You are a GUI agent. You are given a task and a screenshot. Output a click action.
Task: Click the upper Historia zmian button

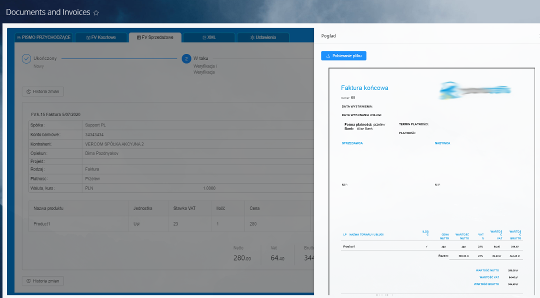pyautogui.click(x=43, y=91)
